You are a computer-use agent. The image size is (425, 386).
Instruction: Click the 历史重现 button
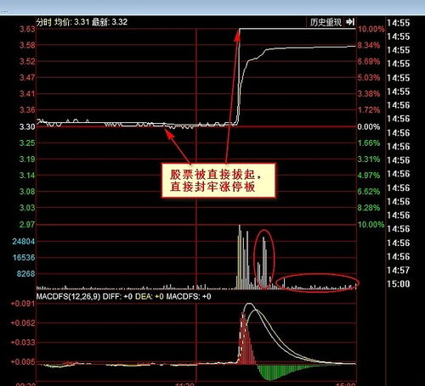326,22
